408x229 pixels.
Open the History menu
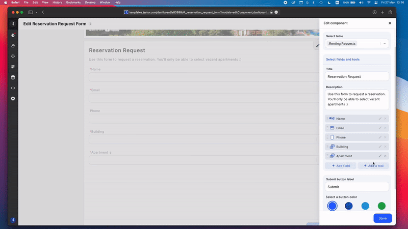tap(57, 3)
